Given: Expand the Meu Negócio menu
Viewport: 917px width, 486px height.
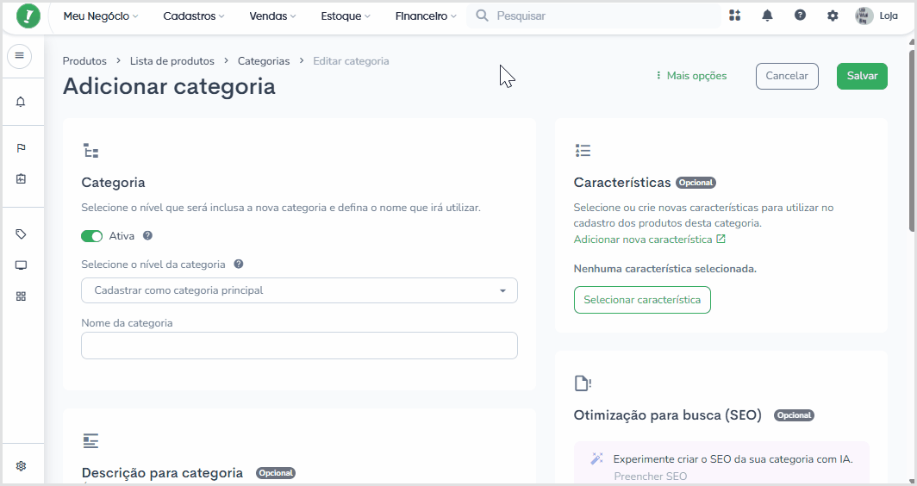Looking at the screenshot, I should (101, 16).
